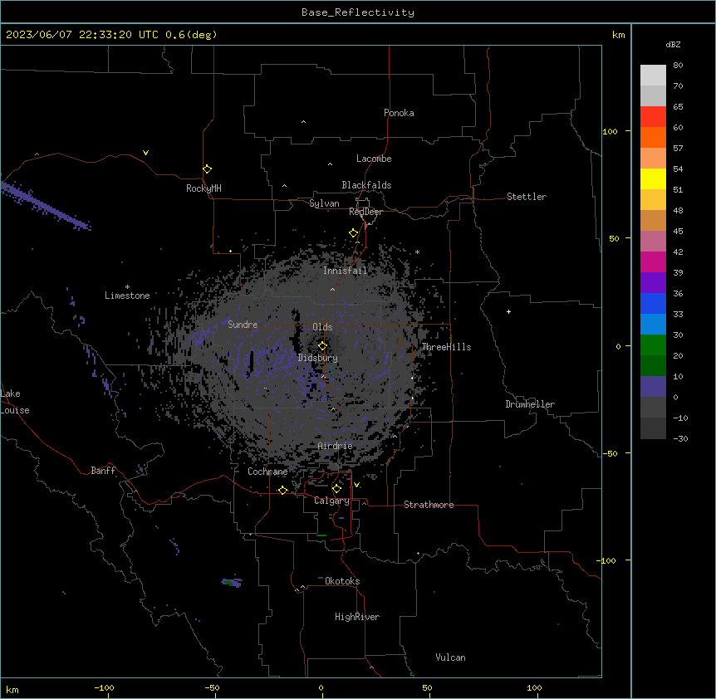
Task: Click the Ponoka city label
Action: click(x=399, y=113)
